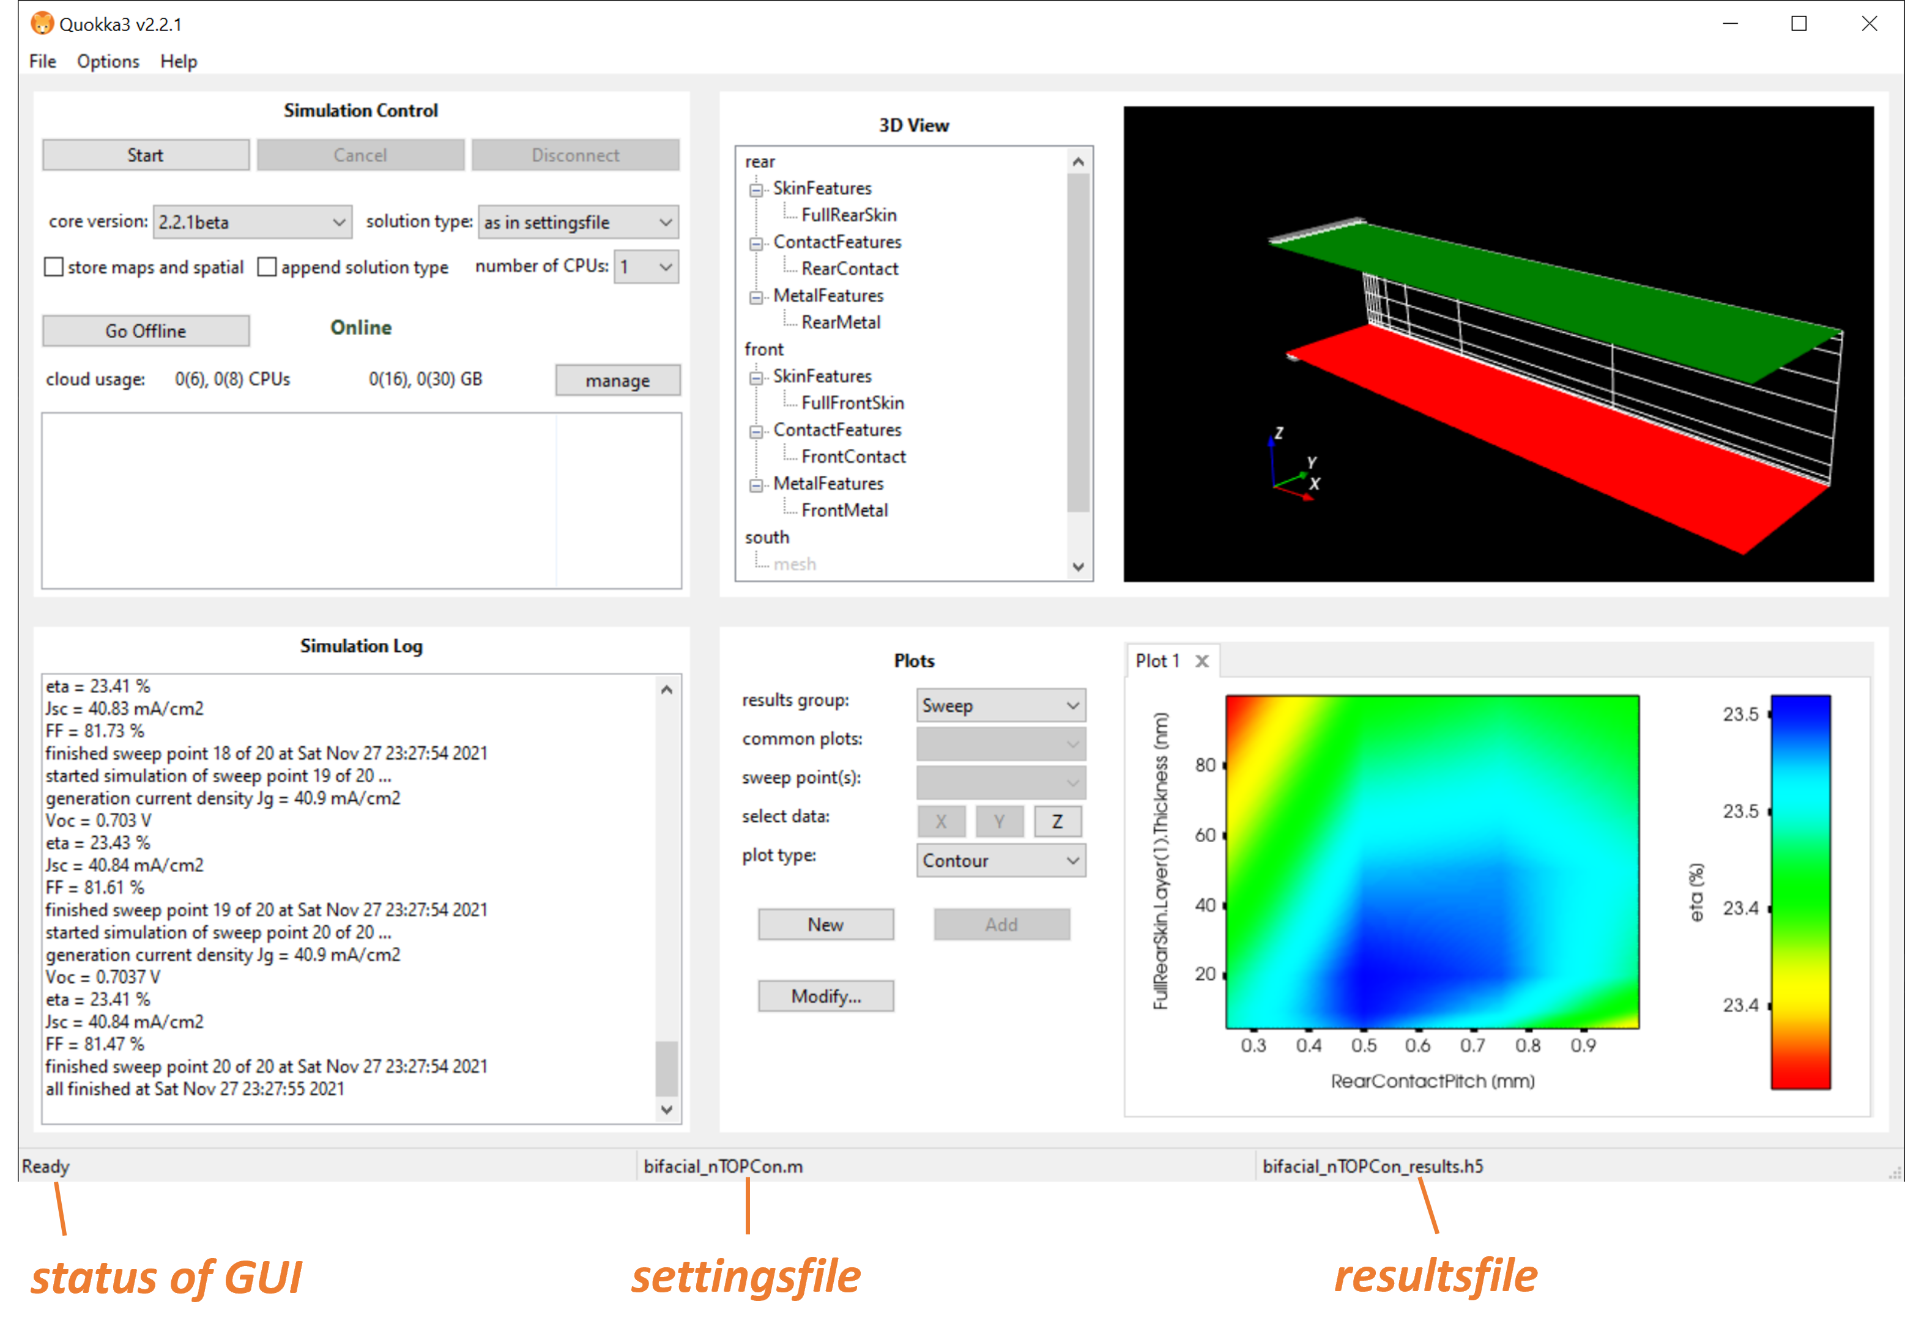Click the 3D tree scrollbar thumb
The height and width of the screenshot is (1337, 1905).
click(1078, 343)
